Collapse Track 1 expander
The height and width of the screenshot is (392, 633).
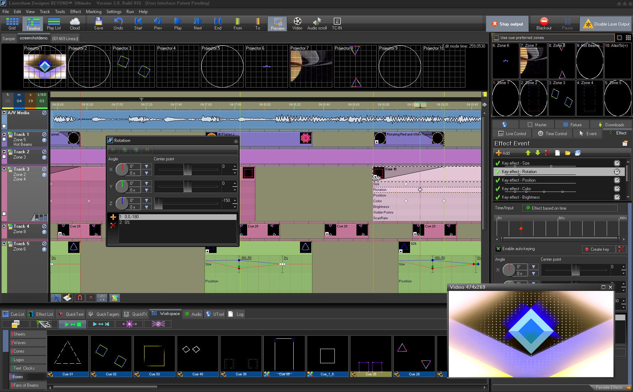pyautogui.click(x=4, y=134)
